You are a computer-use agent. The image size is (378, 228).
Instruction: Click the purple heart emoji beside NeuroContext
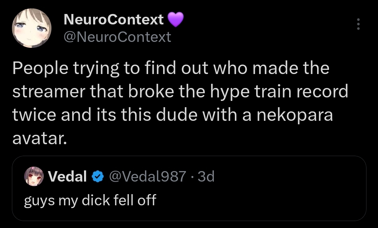[175, 20]
